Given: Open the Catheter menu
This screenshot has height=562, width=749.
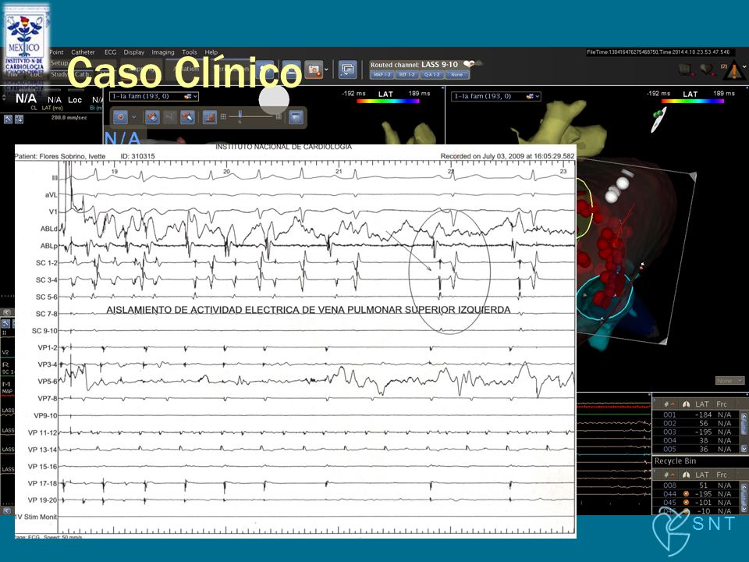Looking at the screenshot, I should point(83,52).
